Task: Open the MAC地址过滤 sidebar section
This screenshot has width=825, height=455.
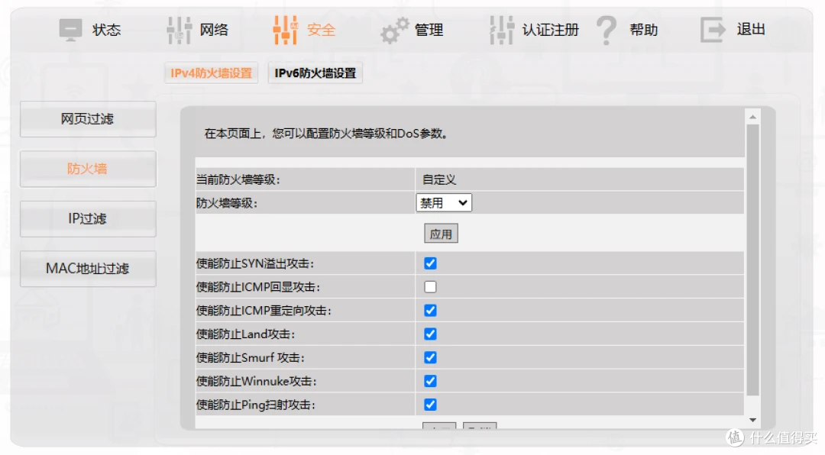Action: [88, 269]
